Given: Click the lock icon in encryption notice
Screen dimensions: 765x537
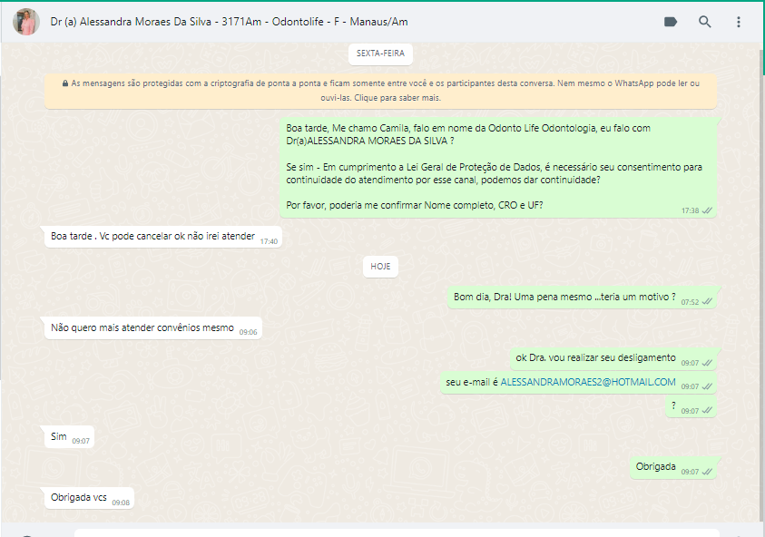Looking at the screenshot, I should pyautogui.click(x=65, y=83).
